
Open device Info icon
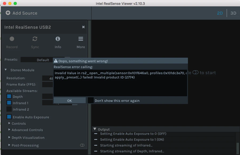[x=58, y=39]
